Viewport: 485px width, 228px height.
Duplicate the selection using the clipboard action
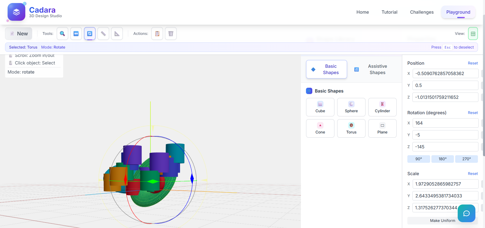coord(157,33)
